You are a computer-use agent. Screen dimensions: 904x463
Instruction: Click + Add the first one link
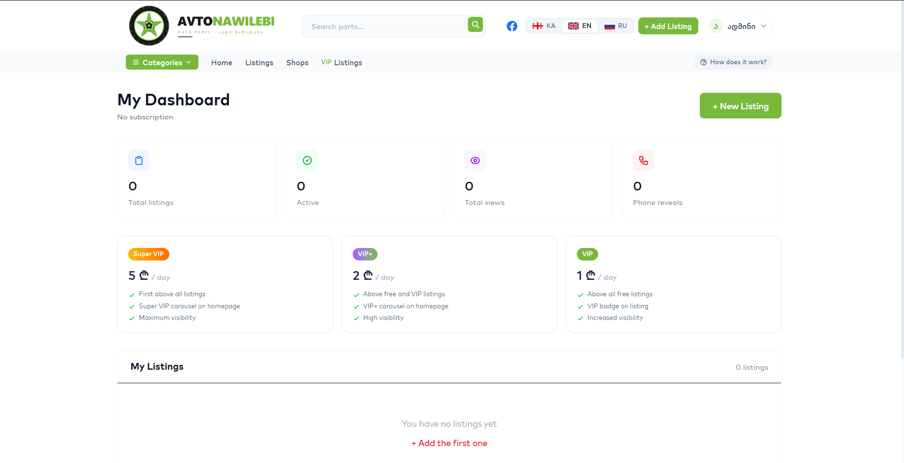449,443
